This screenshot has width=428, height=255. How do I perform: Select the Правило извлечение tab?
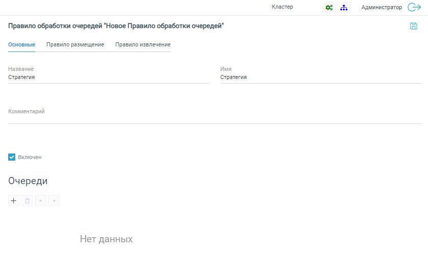point(143,45)
